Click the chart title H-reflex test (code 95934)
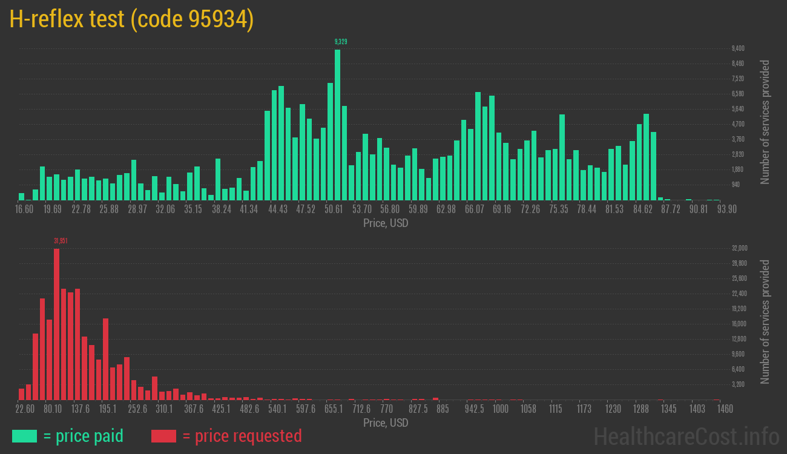787x454 pixels. 131,19
